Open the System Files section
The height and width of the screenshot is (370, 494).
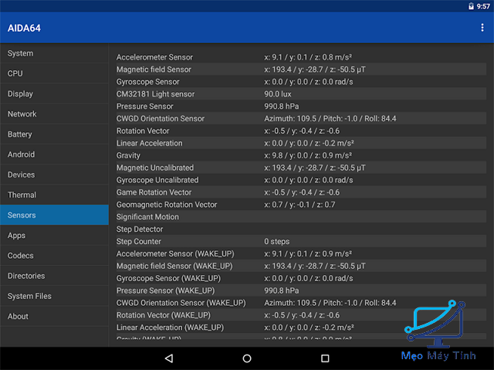coord(55,296)
